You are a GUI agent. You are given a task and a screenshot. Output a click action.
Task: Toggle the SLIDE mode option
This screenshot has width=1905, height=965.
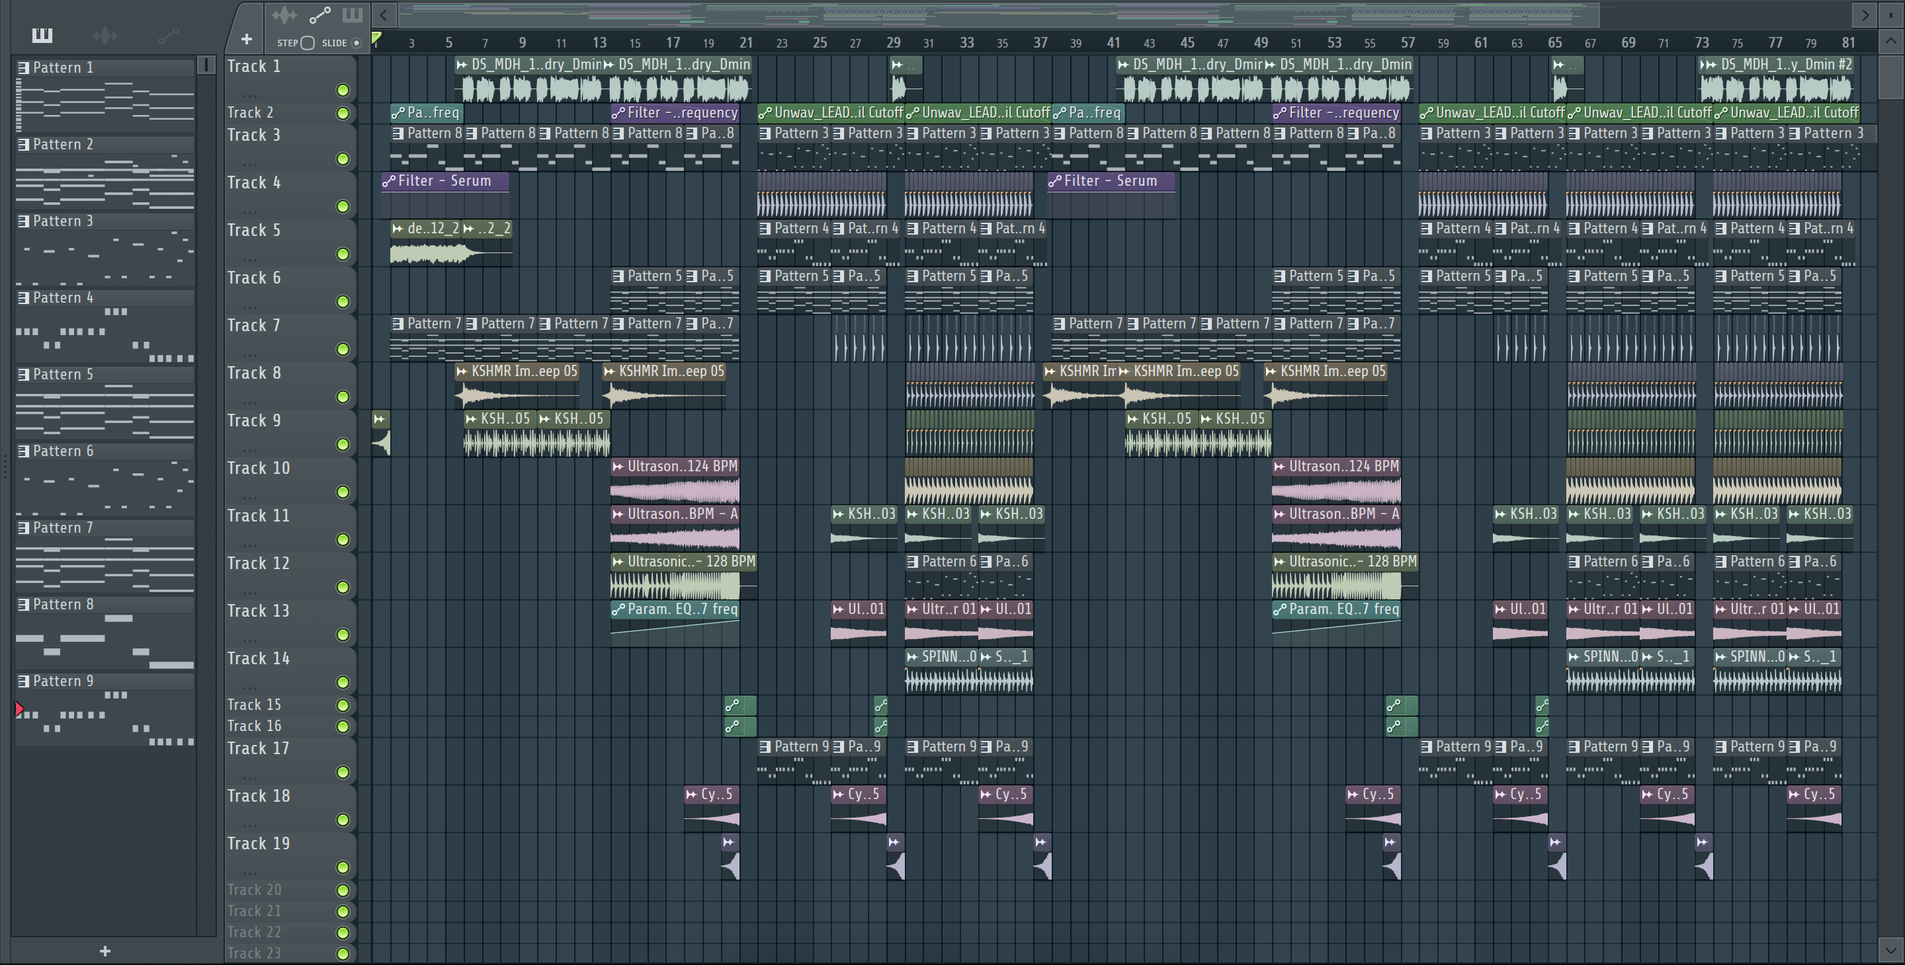pyautogui.click(x=357, y=43)
